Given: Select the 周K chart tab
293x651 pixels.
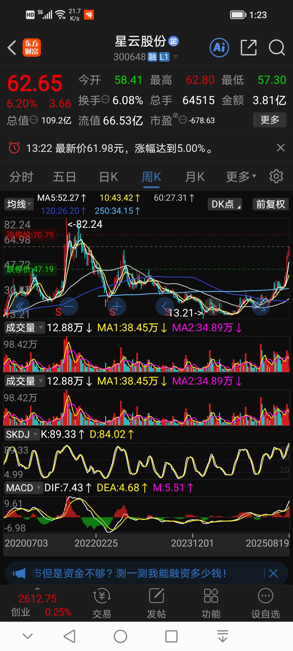Looking at the screenshot, I should (x=151, y=177).
